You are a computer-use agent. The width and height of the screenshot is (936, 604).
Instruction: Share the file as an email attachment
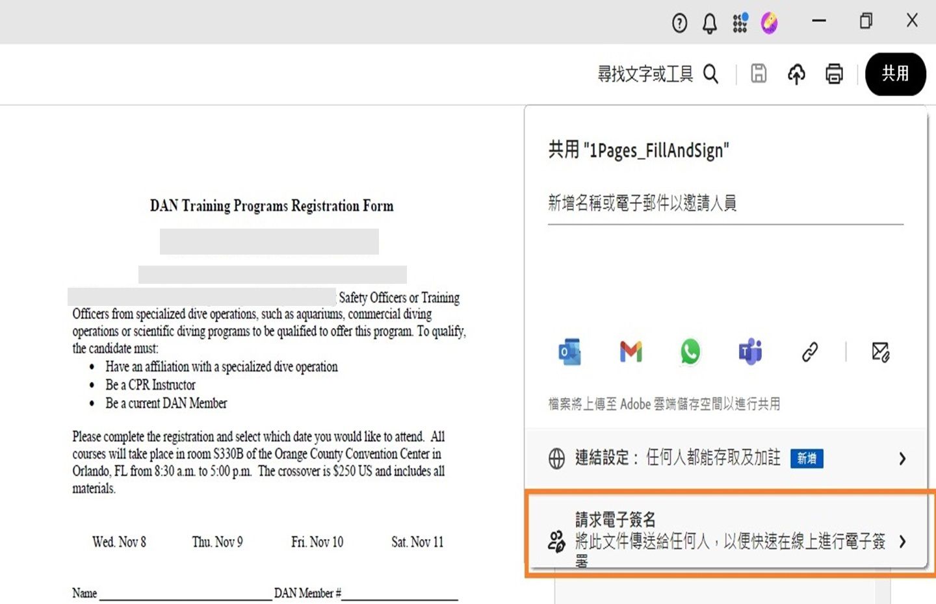click(x=881, y=352)
